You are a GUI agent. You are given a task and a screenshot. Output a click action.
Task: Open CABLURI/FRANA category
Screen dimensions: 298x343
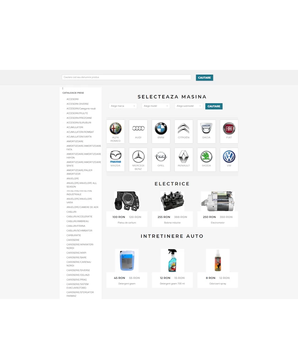point(76,226)
